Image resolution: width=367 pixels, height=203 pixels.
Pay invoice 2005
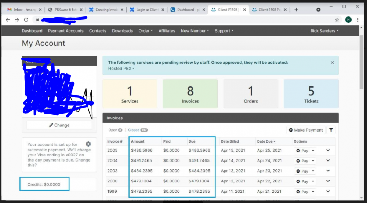click(302, 151)
